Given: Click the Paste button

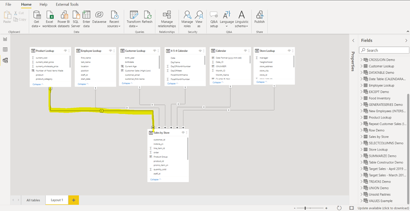Looking at the screenshot, I should (x=7, y=17).
